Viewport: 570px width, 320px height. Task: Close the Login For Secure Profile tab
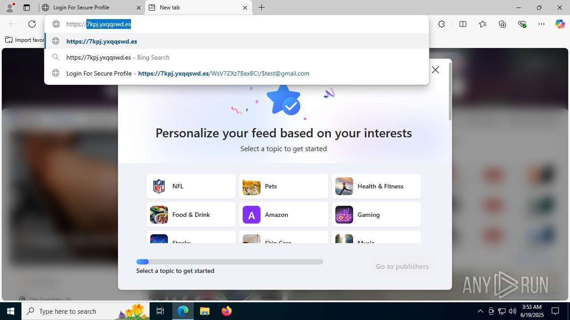pyautogui.click(x=138, y=8)
